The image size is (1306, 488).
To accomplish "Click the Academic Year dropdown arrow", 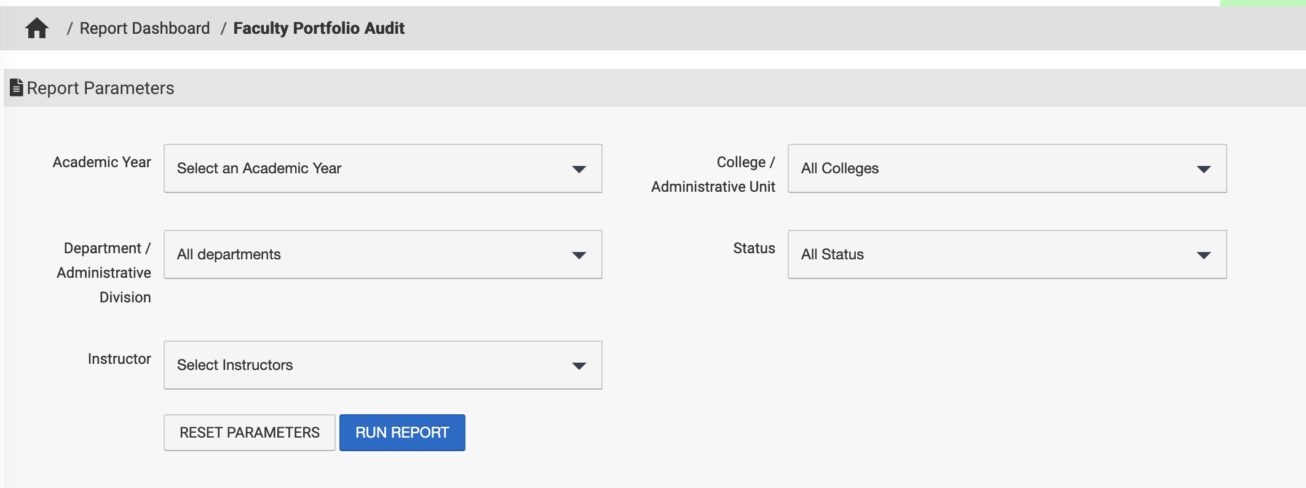I will pyautogui.click(x=579, y=169).
